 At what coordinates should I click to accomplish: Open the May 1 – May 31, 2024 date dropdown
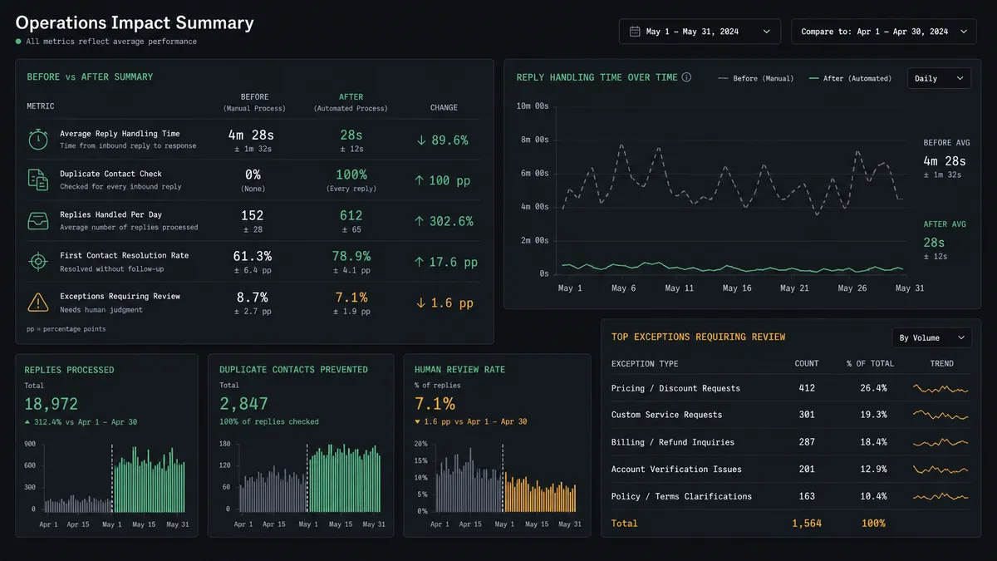click(x=700, y=32)
